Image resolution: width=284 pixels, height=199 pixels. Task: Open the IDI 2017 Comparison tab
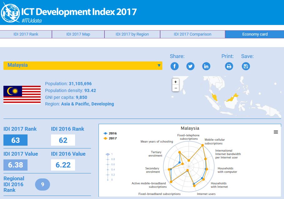(x=192, y=34)
